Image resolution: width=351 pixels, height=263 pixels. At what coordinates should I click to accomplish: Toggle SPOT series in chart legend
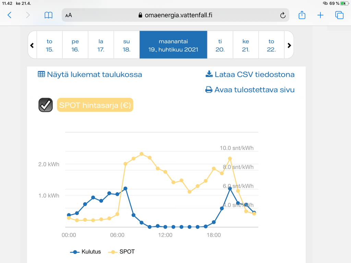pyautogui.click(x=122, y=252)
